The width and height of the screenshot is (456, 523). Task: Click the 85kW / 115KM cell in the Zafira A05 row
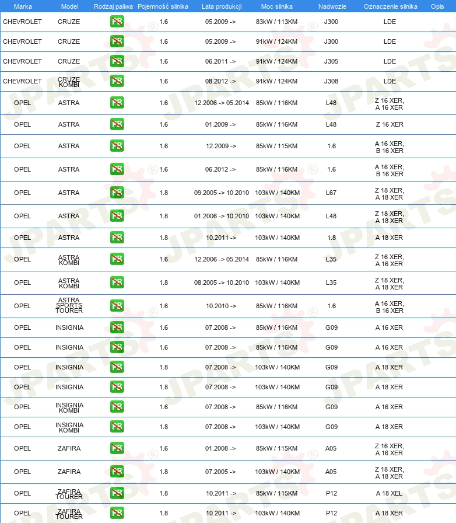click(276, 448)
